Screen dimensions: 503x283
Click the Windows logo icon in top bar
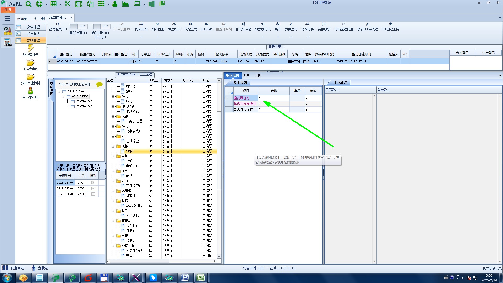pyautogui.click(x=151, y=4)
